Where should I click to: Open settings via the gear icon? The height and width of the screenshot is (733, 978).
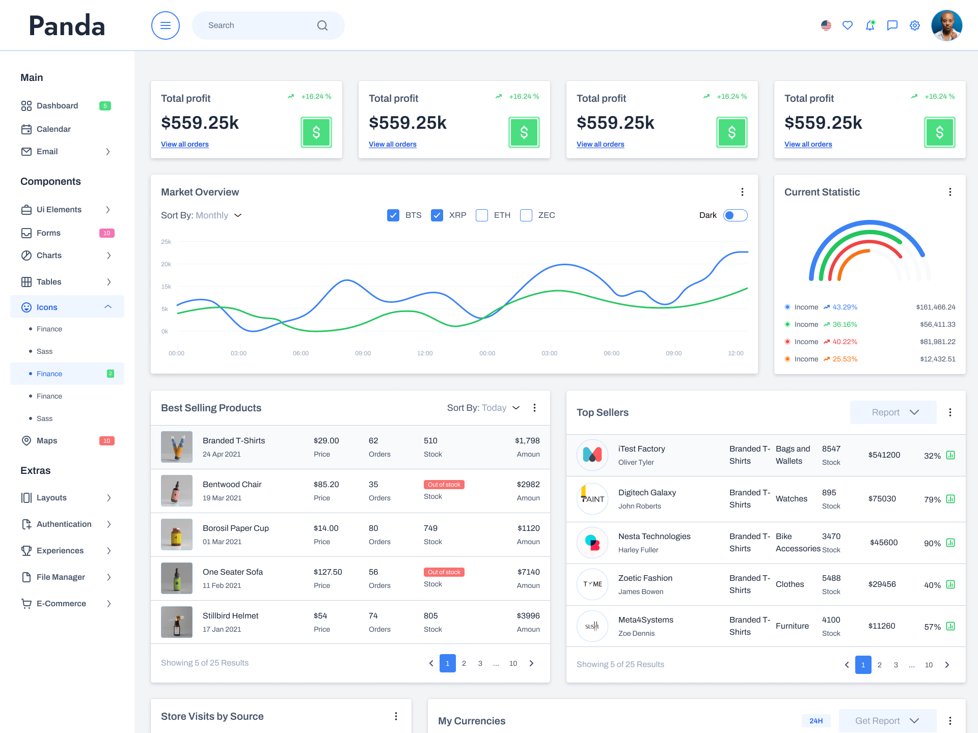coord(914,25)
